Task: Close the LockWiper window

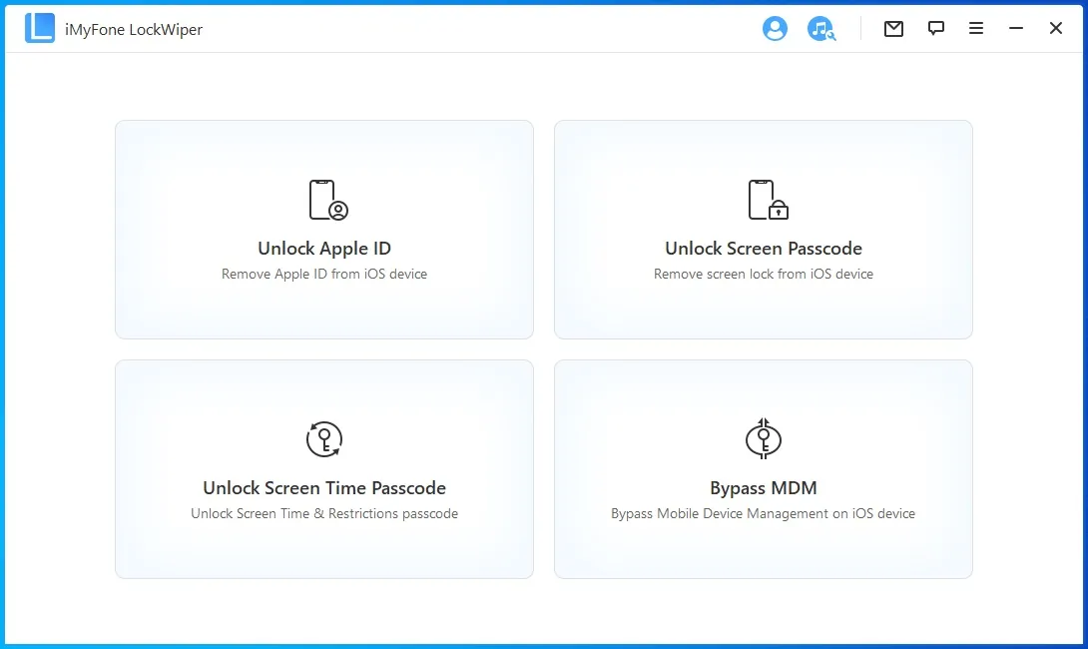Action: pyautogui.click(x=1055, y=29)
